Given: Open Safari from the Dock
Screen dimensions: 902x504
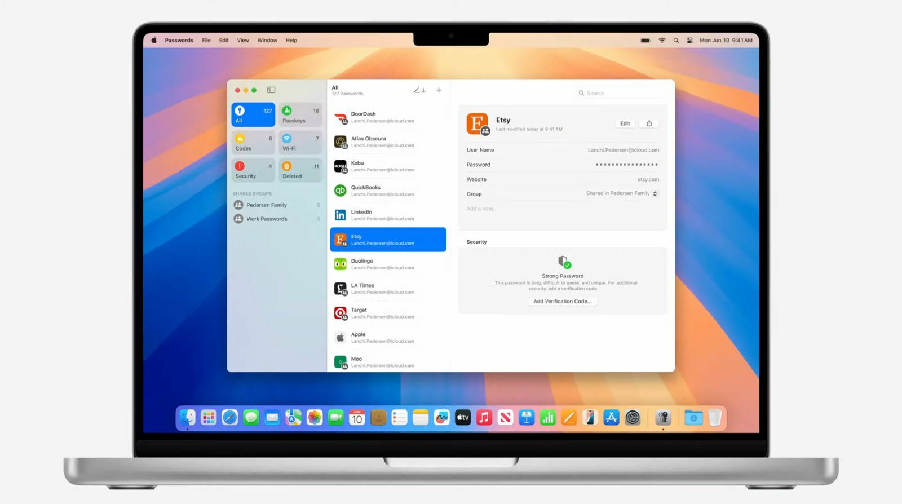Looking at the screenshot, I should (x=230, y=418).
